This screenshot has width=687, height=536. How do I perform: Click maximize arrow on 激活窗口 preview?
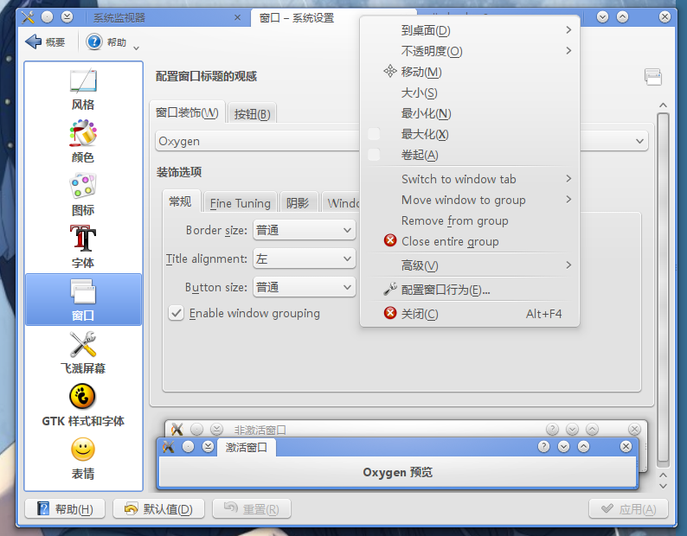point(583,447)
